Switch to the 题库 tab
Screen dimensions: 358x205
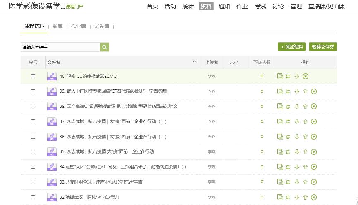click(57, 26)
